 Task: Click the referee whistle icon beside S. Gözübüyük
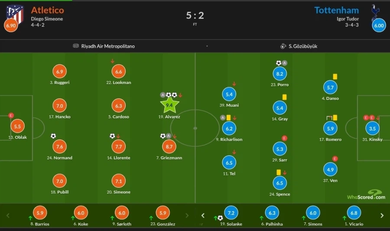pyautogui.click(x=283, y=46)
